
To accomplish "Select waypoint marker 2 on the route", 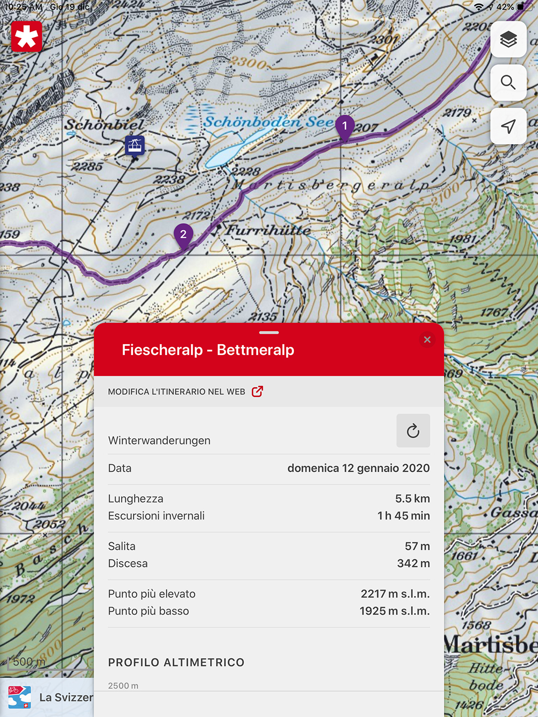I will [183, 235].
